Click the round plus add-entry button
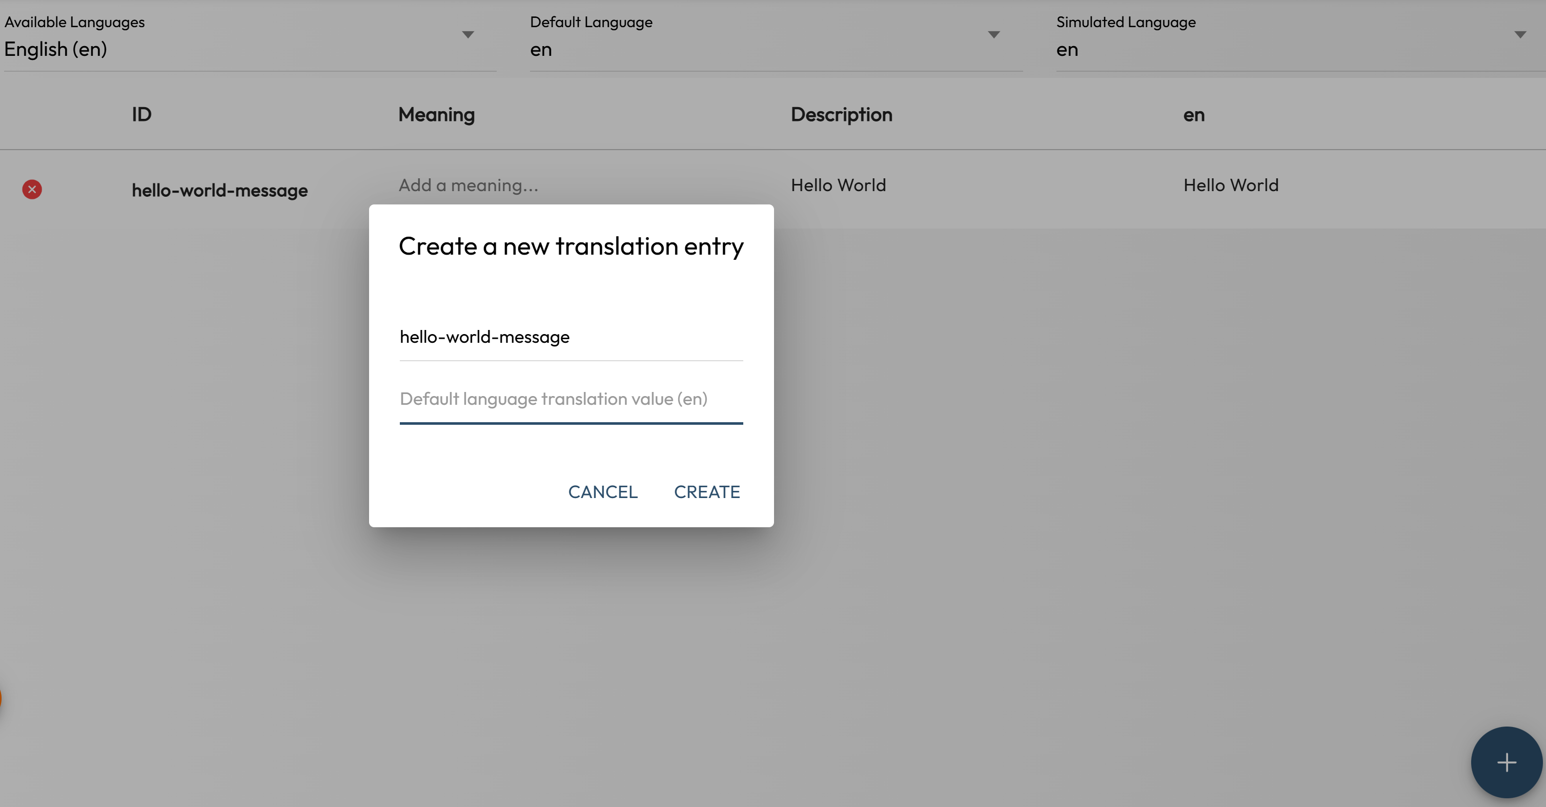Image resolution: width=1546 pixels, height=807 pixels. pyautogui.click(x=1506, y=762)
